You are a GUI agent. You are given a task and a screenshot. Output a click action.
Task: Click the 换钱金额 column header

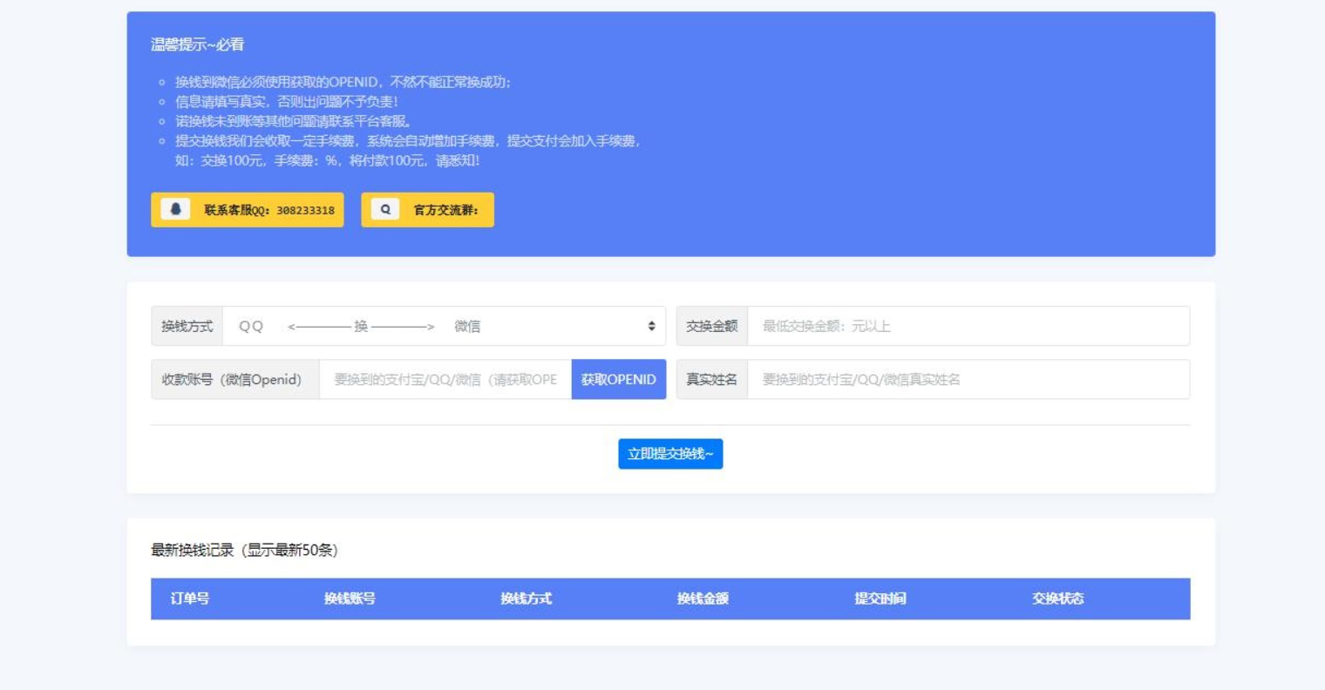click(x=703, y=599)
